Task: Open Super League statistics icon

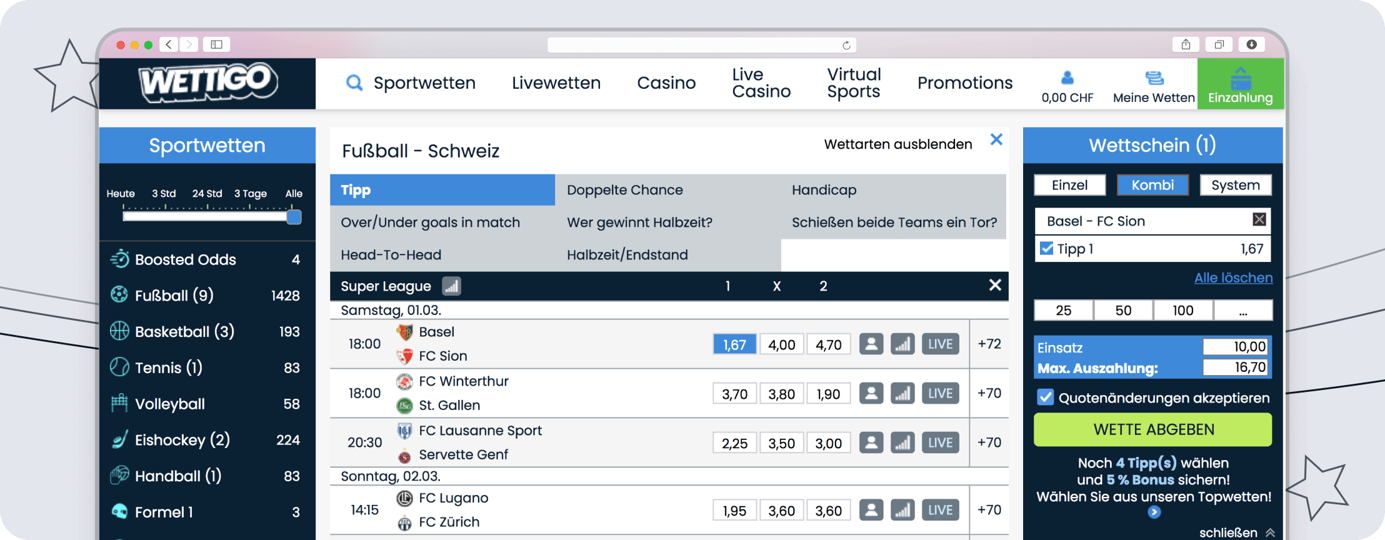Action: coord(451,286)
